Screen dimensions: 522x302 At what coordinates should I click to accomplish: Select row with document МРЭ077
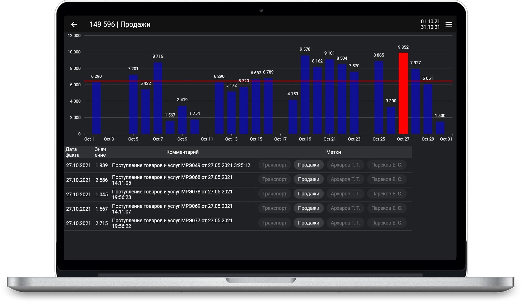click(x=238, y=223)
